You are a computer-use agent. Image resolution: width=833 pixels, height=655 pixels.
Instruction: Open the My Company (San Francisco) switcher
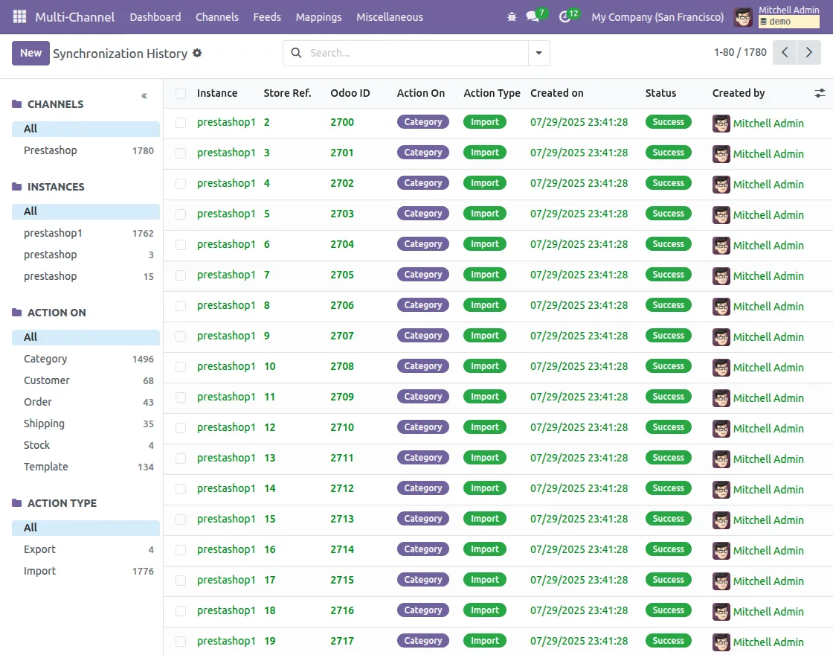(x=657, y=16)
